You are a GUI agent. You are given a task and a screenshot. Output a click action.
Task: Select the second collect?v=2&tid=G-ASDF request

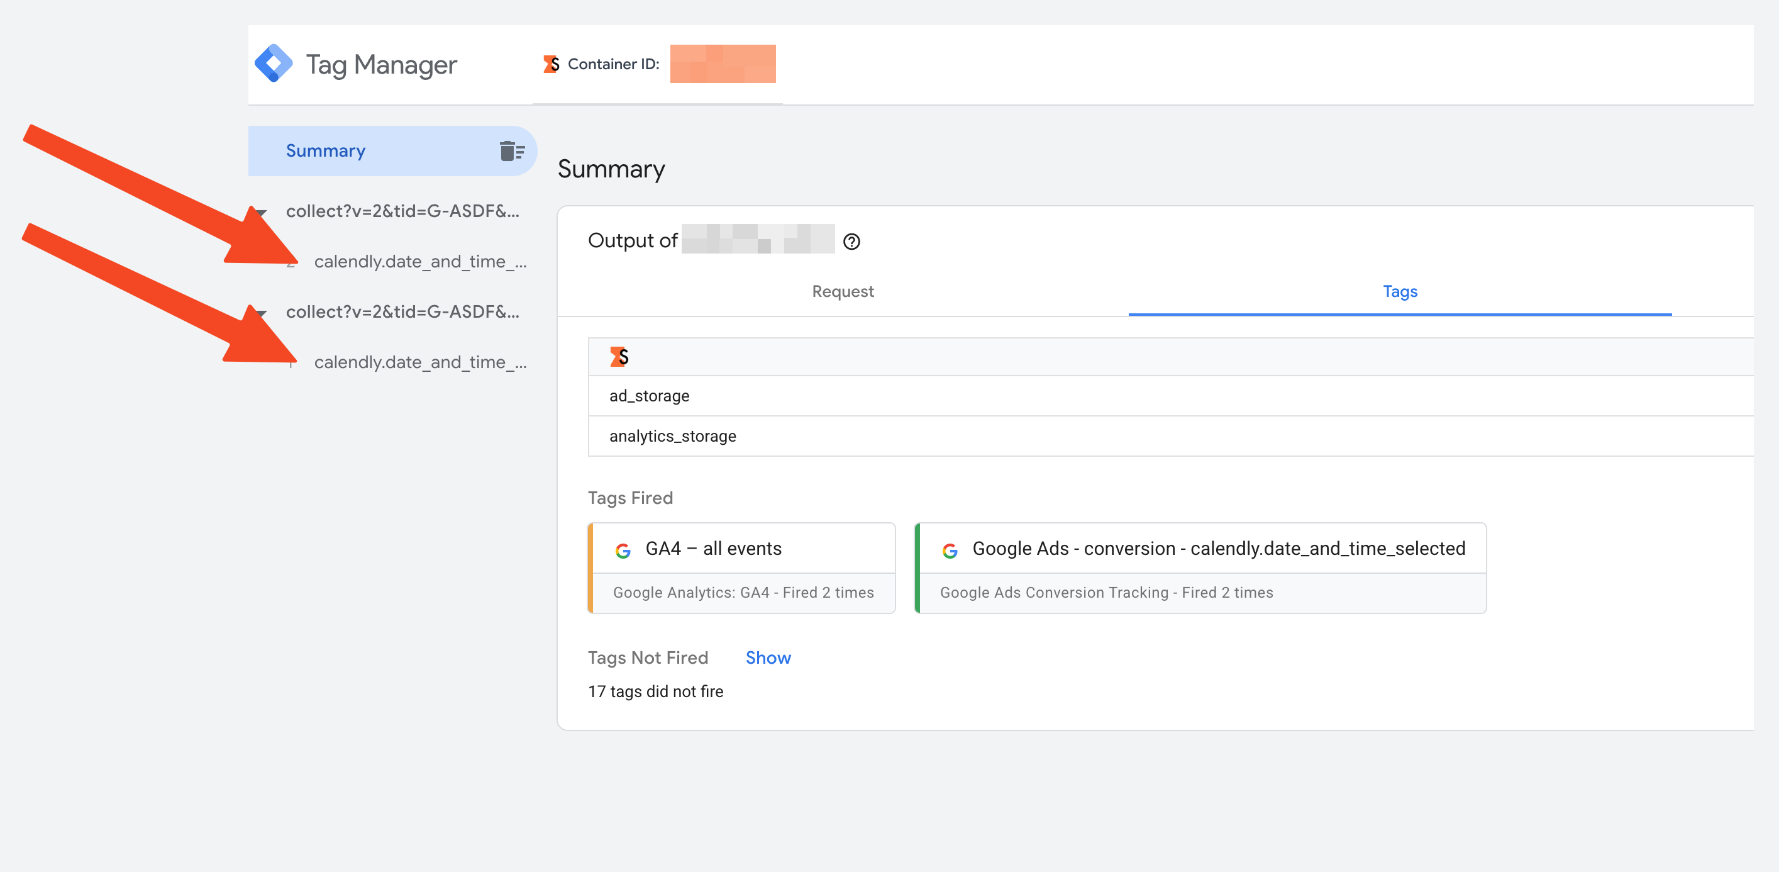402,312
